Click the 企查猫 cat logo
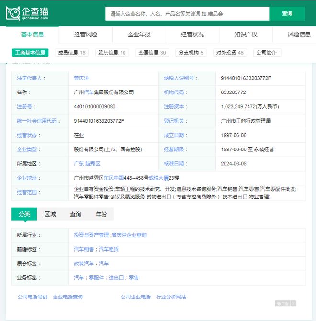The image size is (316, 321). (x=27, y=13)
